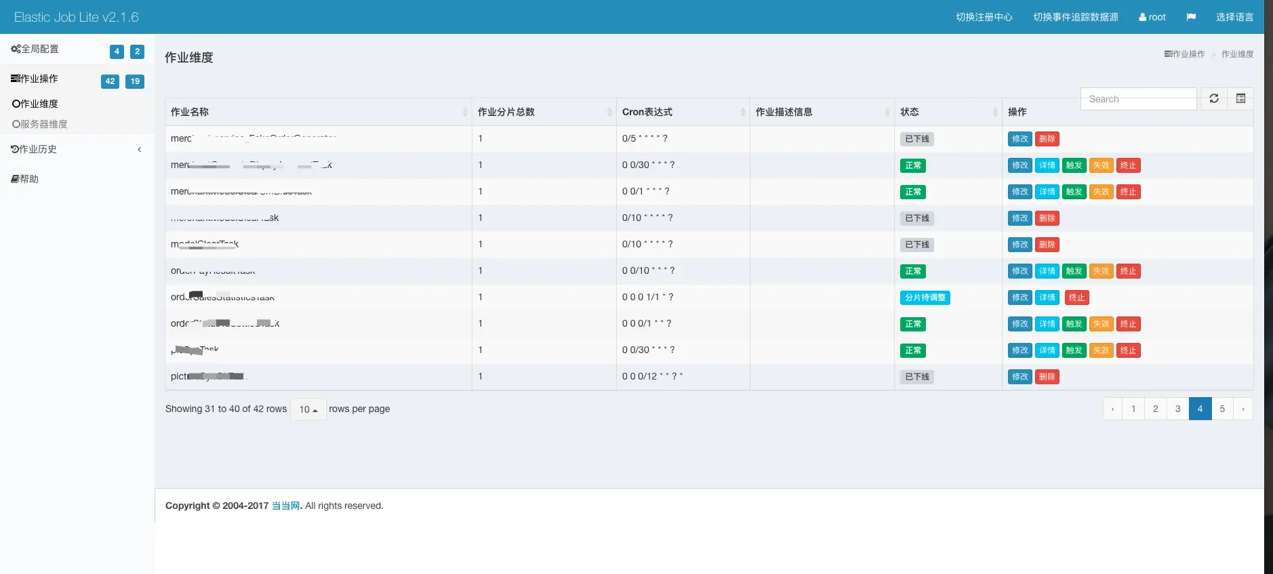Select 作业维度 sidebar item
This screenshot has height=574, width=1273.
coord(35,104)
